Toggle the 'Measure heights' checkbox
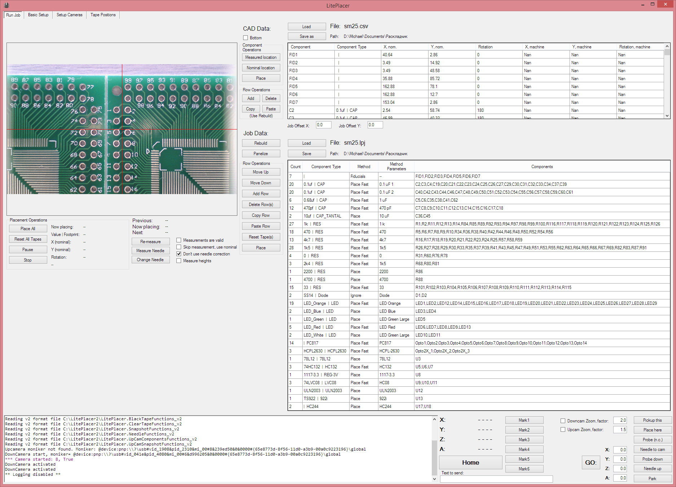 coord(179,261)
